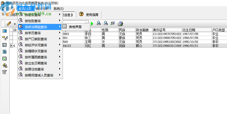Screen dimensions: 227x114
Task: Sort by the ID column header
Action: (x=15, y=30)
